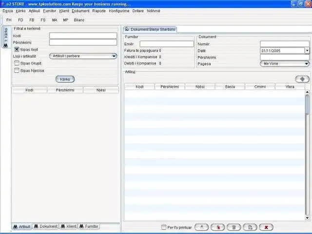This screenshot has height=234, width=312.
Task: Click the Kërko search button
Action: 65,79
